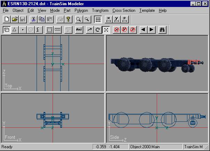Select the rotate curved-arrow tool
The width and height of the screenshot is (210, 151).
point(98,30)
